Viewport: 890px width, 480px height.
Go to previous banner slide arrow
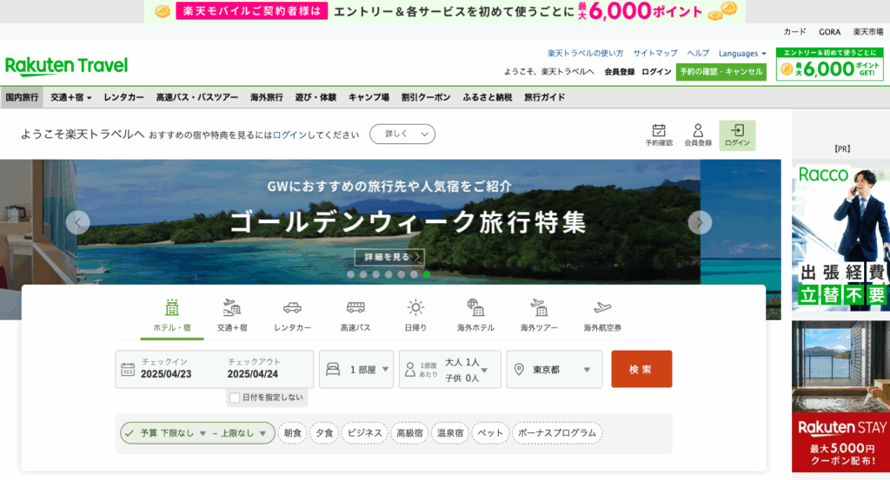click(77, 222)
